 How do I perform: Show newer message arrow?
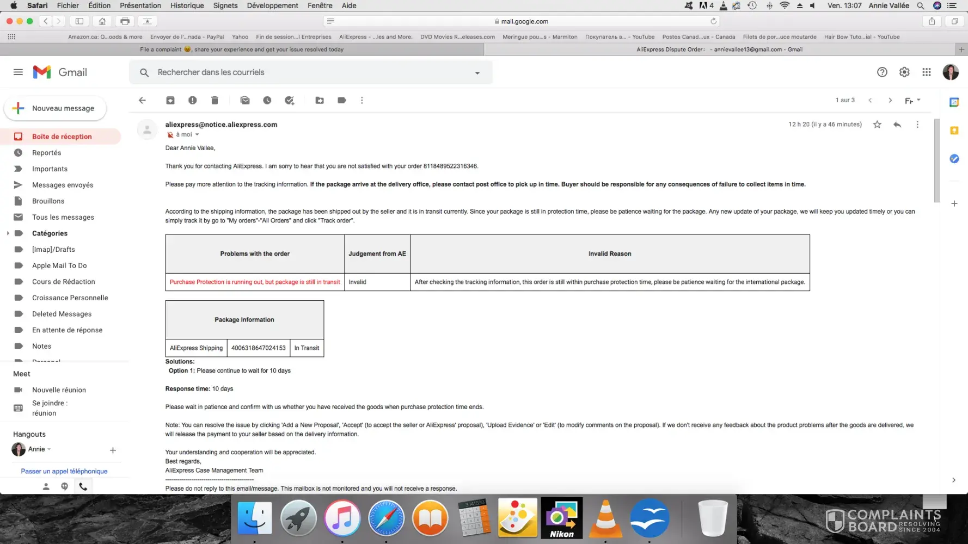tap(870, 100)
